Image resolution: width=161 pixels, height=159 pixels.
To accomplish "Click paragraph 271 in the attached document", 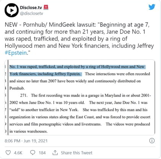I will click(80, 113).
